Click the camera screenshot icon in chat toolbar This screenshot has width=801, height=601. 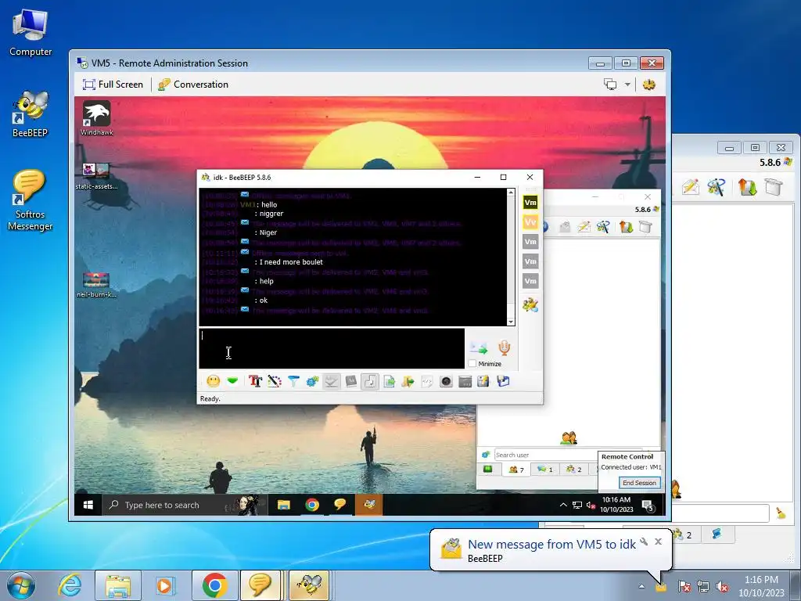click(446, 381)
